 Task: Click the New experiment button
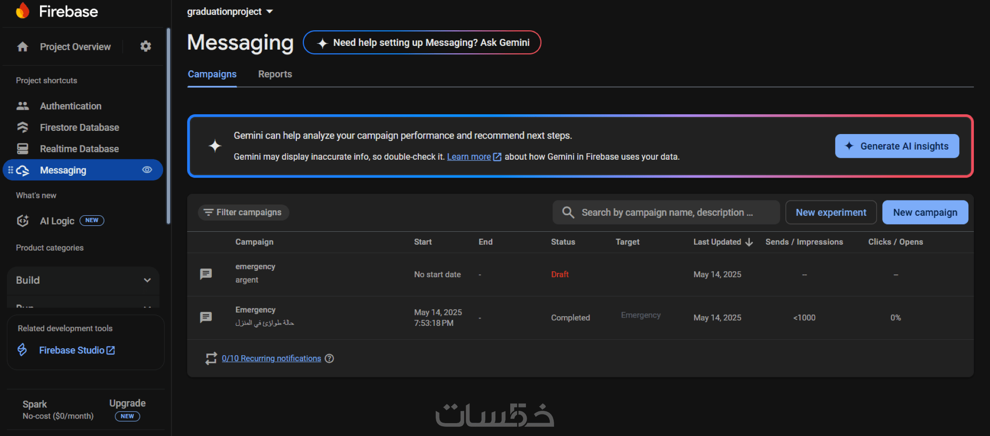click(x=831, y=212)
